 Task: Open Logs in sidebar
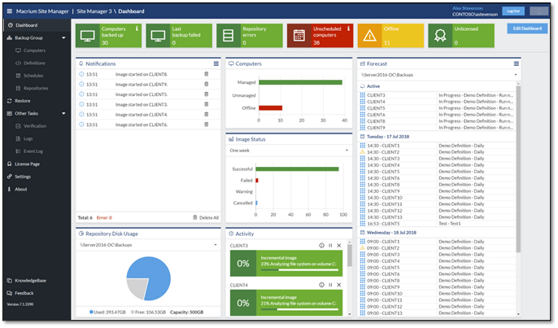pos(28,138)
